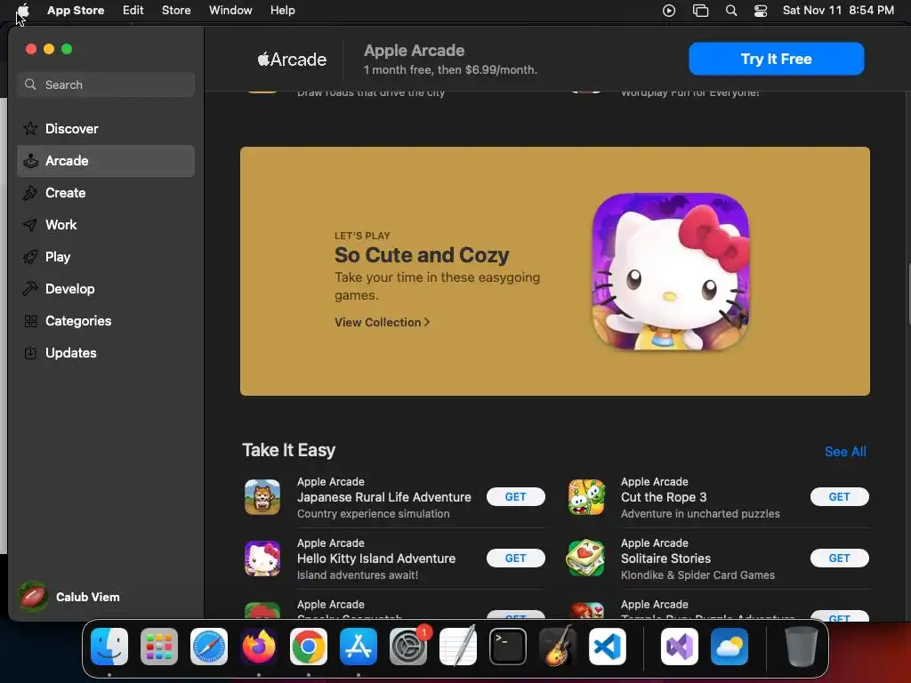911x683 pixels.
Task: Open the Edit menu
Action: click(133, 11)
